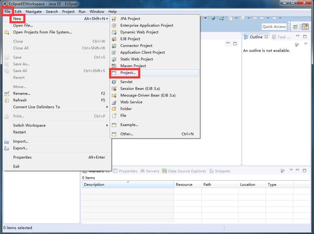Open the Markers view menu triangle
The height and width of the screenshot is (234, 314).
click(x=291, y=170)
